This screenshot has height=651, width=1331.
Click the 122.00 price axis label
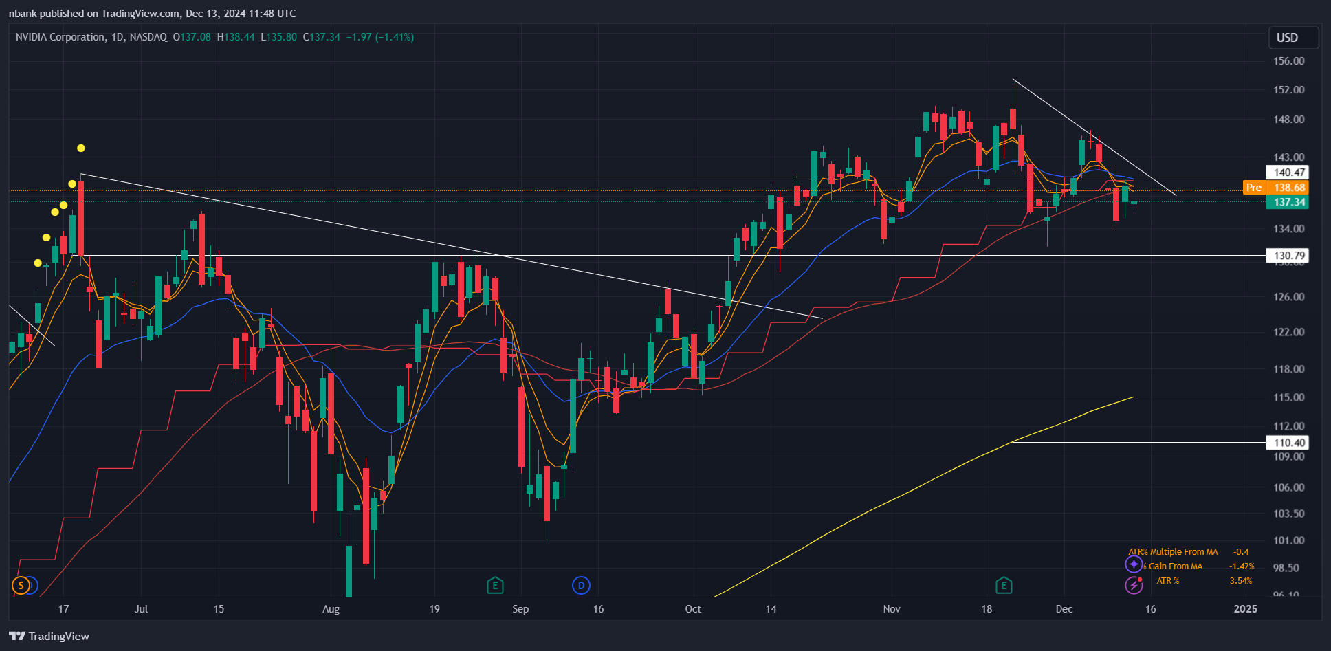(1289, 332)
